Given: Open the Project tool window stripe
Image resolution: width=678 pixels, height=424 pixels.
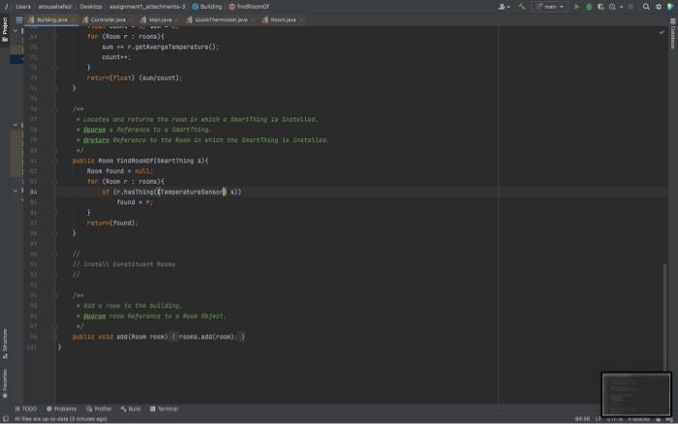Looking at the screenshot, I should [x=5, y=30].
